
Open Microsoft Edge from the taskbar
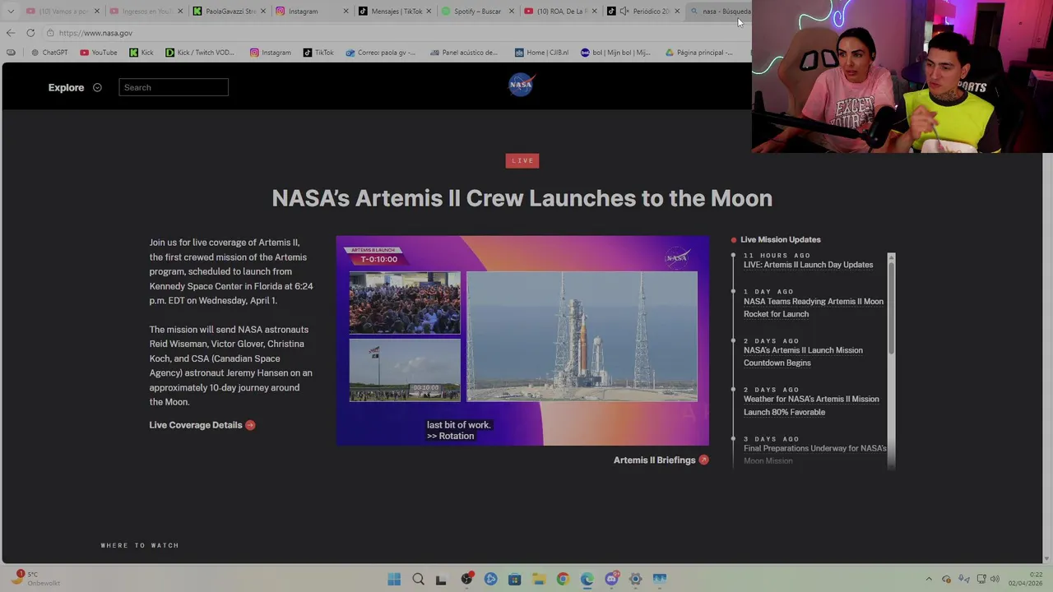(x=587, y=579)
